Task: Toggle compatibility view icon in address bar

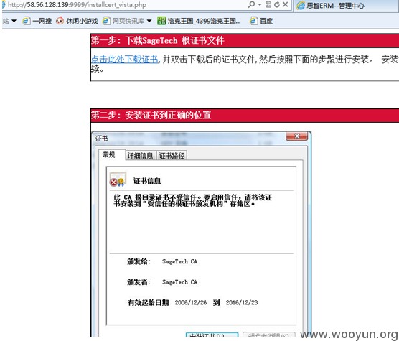Action: pyautogui.click(x=268, y=4)
